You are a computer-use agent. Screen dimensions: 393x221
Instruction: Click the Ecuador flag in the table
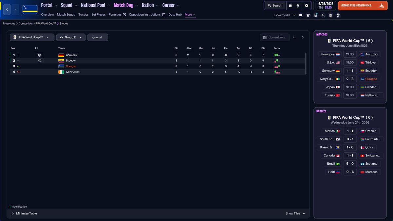point(61,61)
